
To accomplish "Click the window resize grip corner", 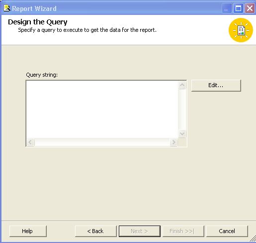I will pyautogui.click(x=253, y=239).
